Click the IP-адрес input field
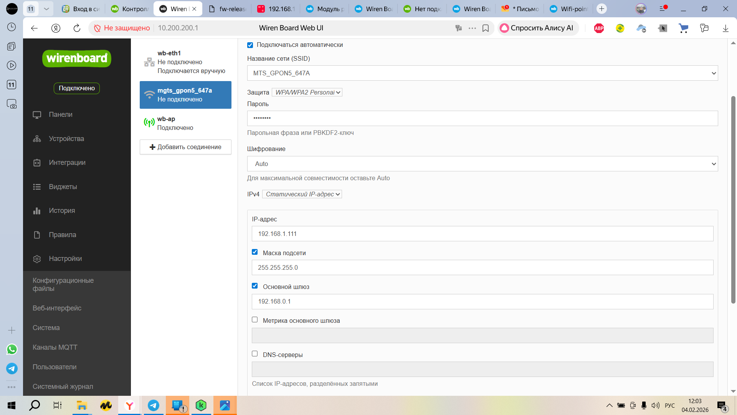737x415 pixels. pyautogui.click(x=482, y=234)
